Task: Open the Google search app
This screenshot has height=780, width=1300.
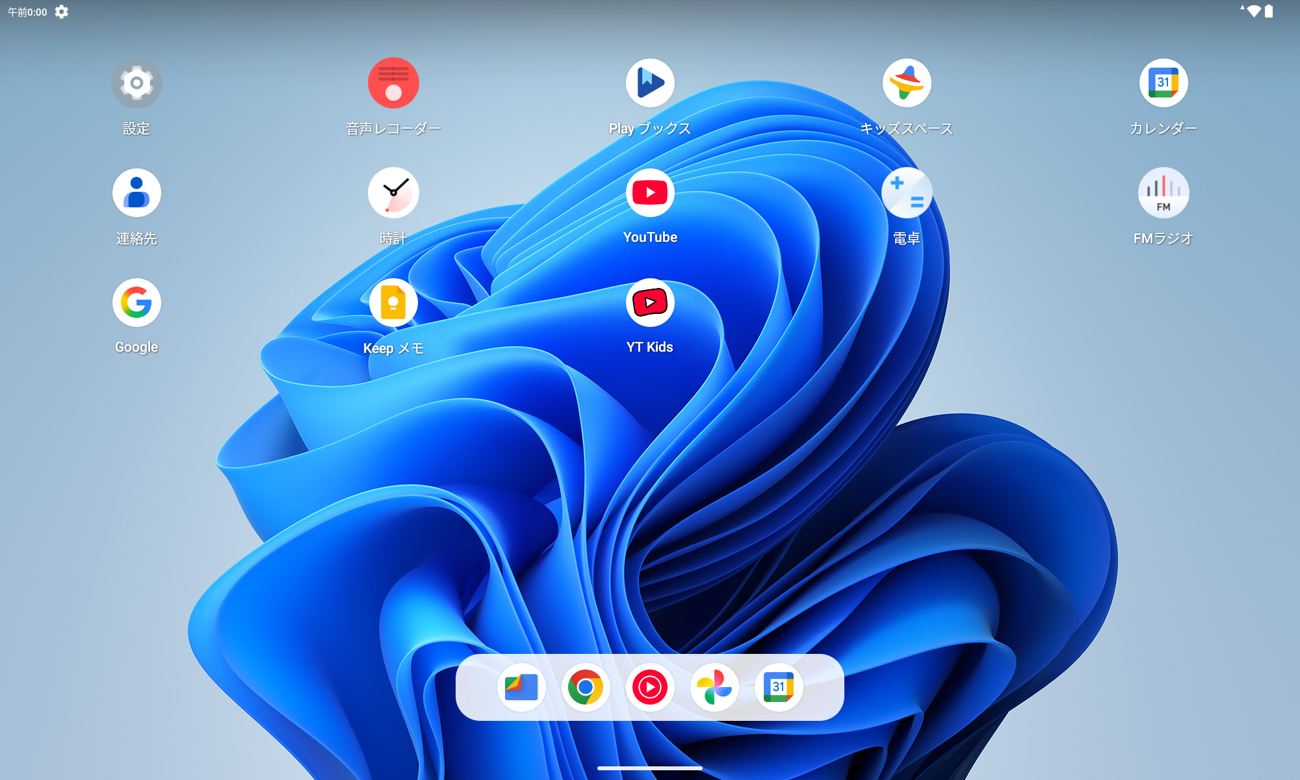Action: [136, 303]
